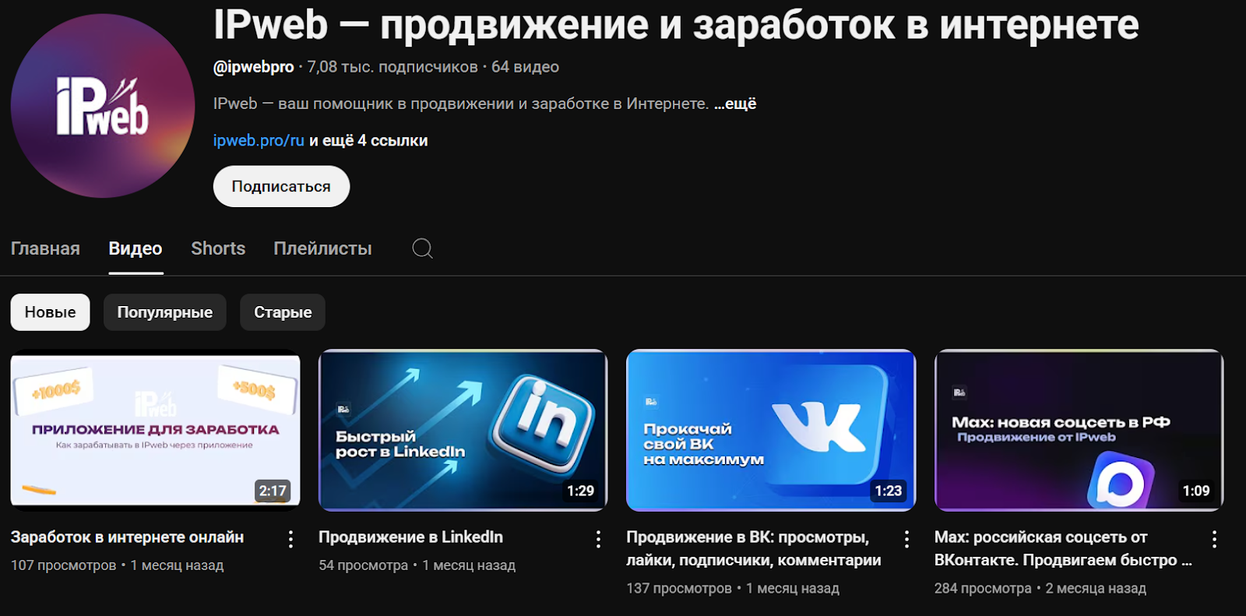Image resolution: width=1246 pixels, height=616 pixels.
Task: Open options menu for Заработок в интернете онлайн
Action: [x=290, y=539]
